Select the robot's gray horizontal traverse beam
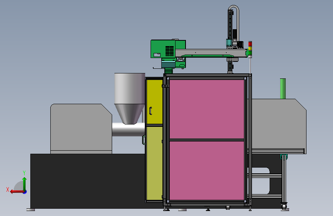This screenshot has width=333, height=216. pyautogui.click(x=211, y=53)
